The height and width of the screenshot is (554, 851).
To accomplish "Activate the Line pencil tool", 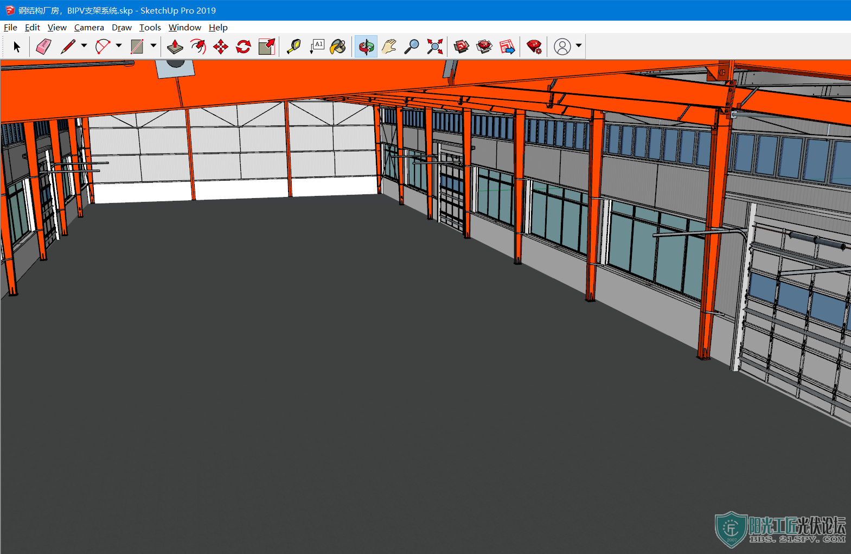I will pyautogui.click(x=68, y=47).
